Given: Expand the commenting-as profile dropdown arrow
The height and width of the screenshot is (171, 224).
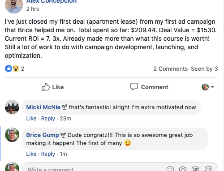Looking at the screenshot, I should point(212,87).
